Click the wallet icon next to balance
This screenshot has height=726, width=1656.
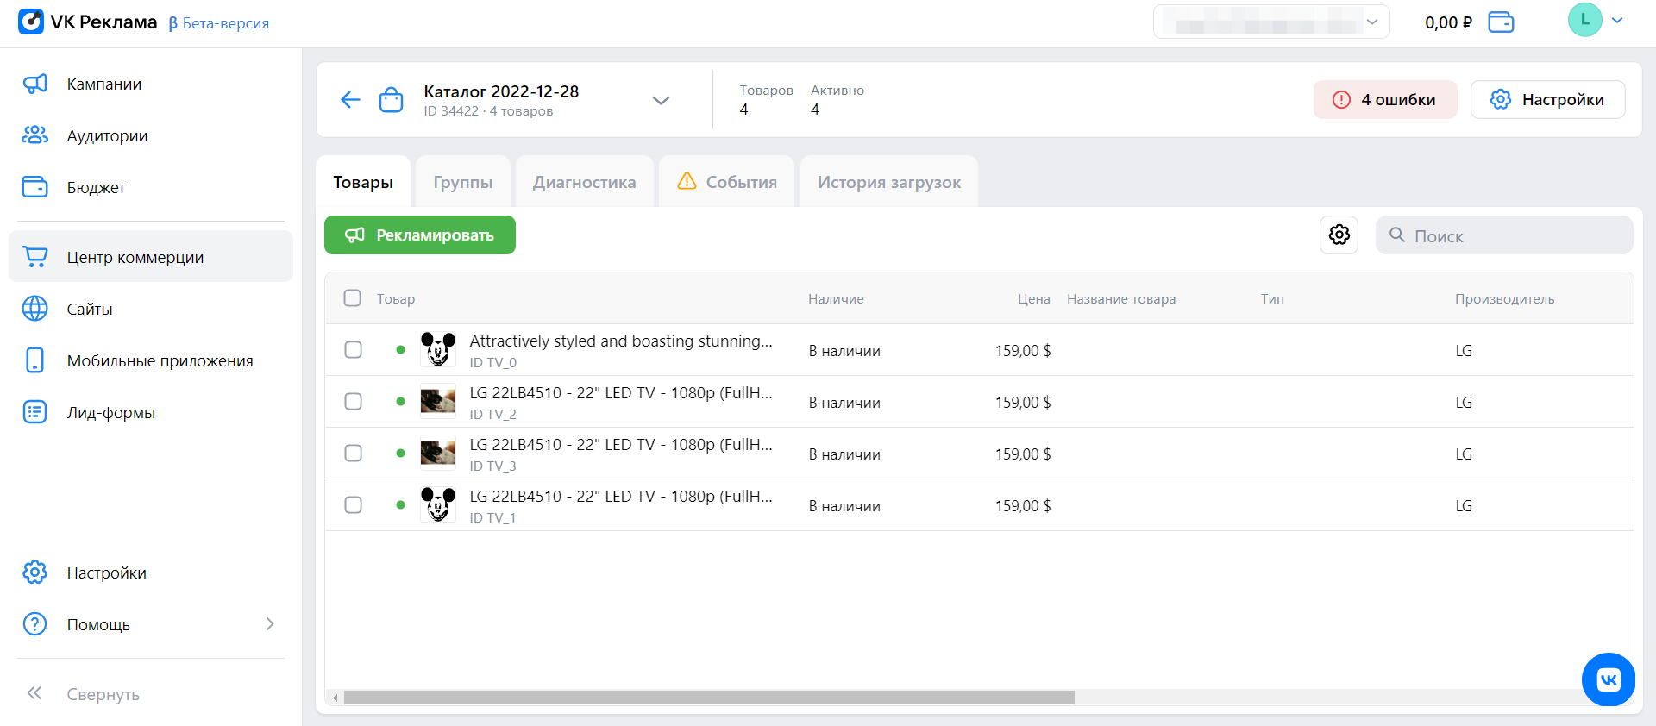(x=1501, y=22)
